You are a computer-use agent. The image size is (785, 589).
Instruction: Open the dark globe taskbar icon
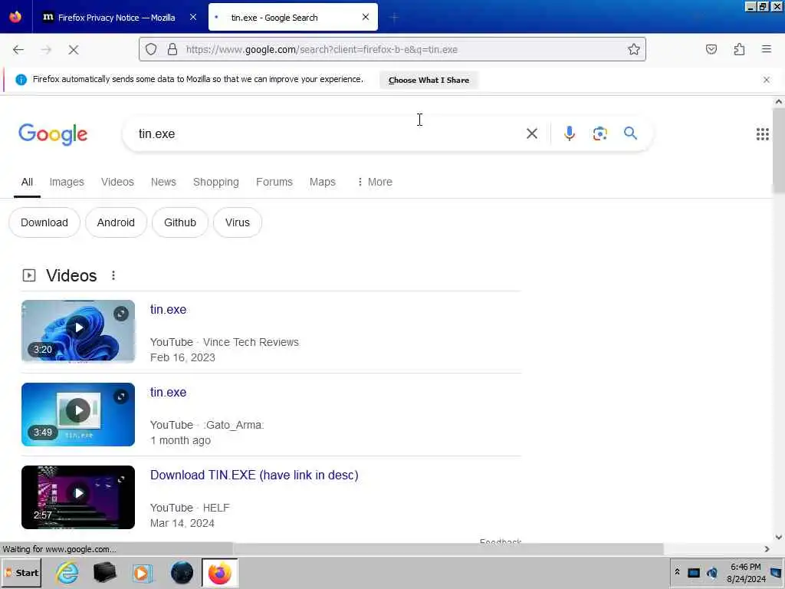182,572
